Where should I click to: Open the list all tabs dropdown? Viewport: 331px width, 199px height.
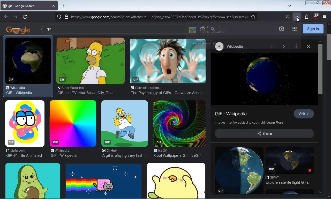point(290,6)
